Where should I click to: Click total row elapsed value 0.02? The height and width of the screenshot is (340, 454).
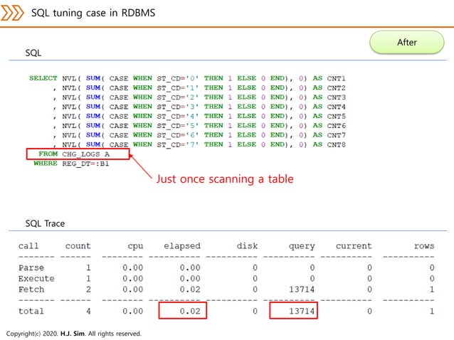(190, 312)
